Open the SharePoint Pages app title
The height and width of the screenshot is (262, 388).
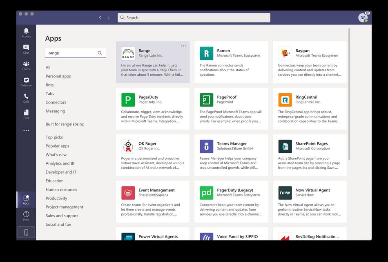coord(312,143)
